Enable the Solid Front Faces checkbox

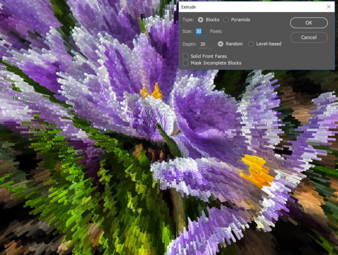186,56
